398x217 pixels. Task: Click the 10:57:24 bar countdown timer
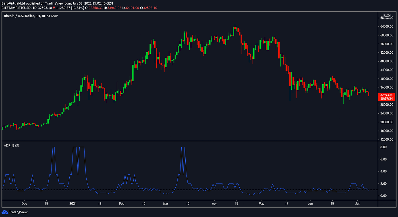coord(386,99)
